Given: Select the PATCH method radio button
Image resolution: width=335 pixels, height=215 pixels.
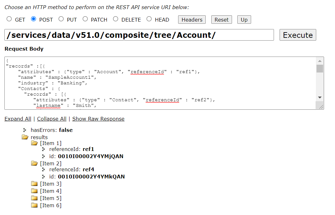Looking at the screenshot, I should click(x=85, y=19).
